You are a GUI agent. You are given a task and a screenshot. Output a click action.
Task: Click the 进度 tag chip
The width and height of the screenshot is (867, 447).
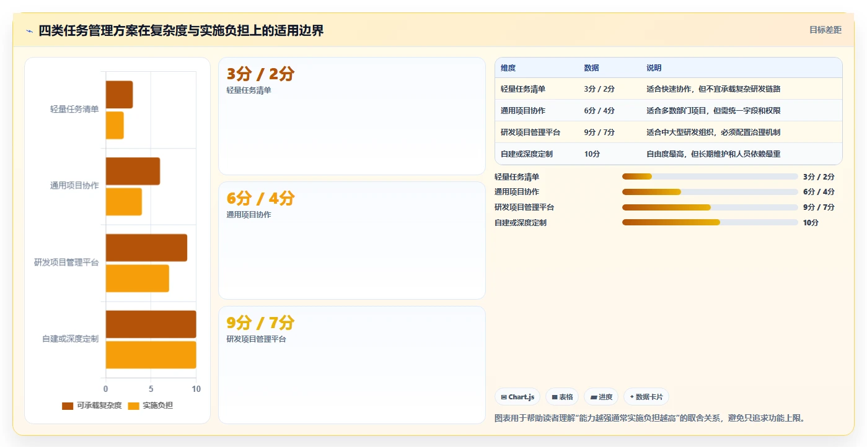pyautogui.click(x=601, y=397)
